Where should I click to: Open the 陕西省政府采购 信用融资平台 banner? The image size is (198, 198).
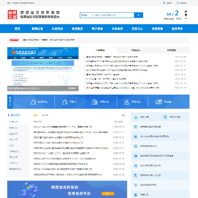pos(67,189)
